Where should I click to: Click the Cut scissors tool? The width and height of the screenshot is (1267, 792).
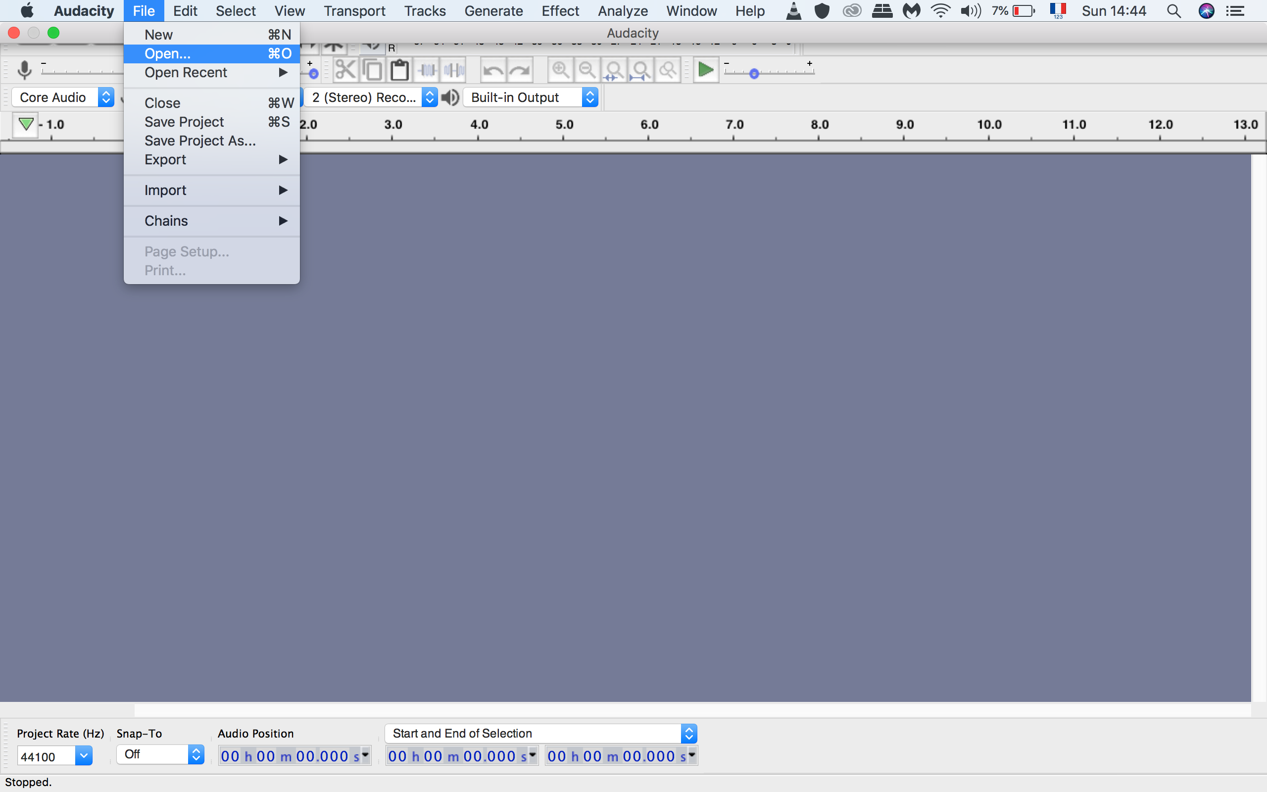(x=345, y=70)
